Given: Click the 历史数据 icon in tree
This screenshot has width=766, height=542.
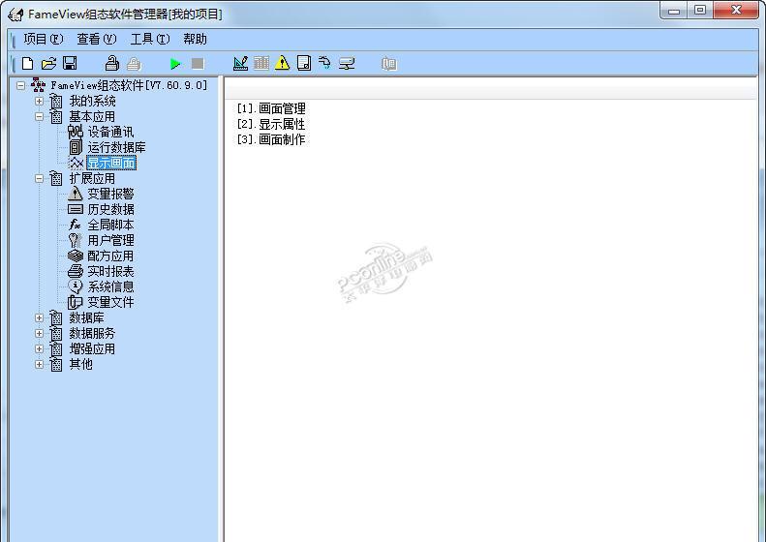Looking at the screenshot, I should pyautogui.click(x=76, y=209).
